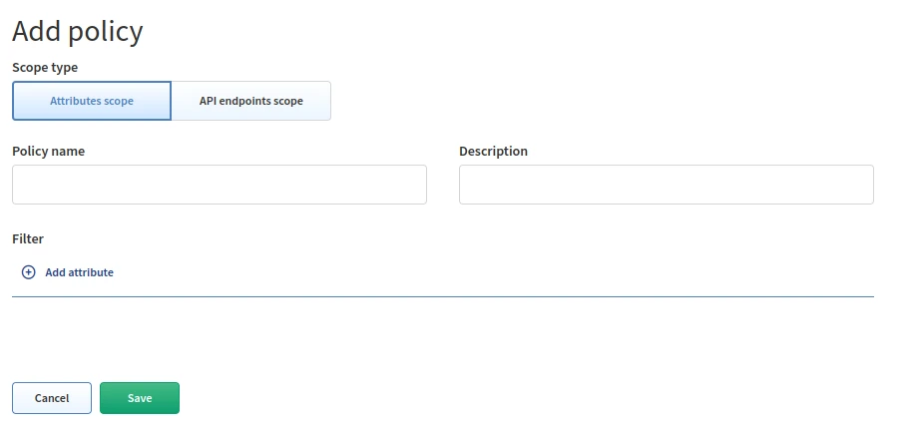The width and height of the screenshot is (924, 427).
Task: Click the Scope type label
Action: pos(45,68)
